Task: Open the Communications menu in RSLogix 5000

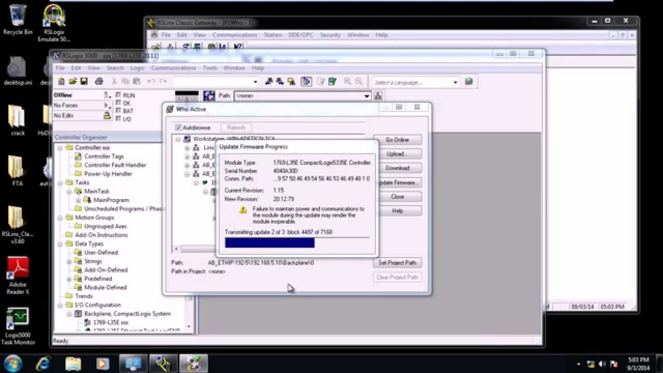Action: click(x=174, y=68)
